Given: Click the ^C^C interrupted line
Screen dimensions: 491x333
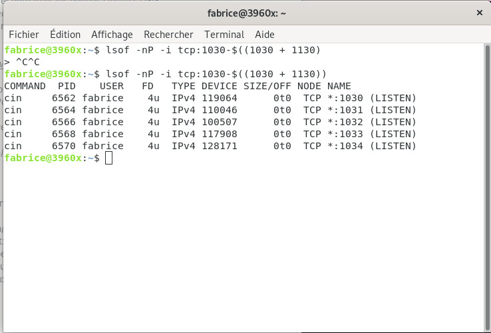Looking at the screenshot, I should click(27, 62).
